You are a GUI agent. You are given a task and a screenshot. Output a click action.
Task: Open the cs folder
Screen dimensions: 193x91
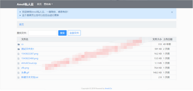[x=22, y=44]
